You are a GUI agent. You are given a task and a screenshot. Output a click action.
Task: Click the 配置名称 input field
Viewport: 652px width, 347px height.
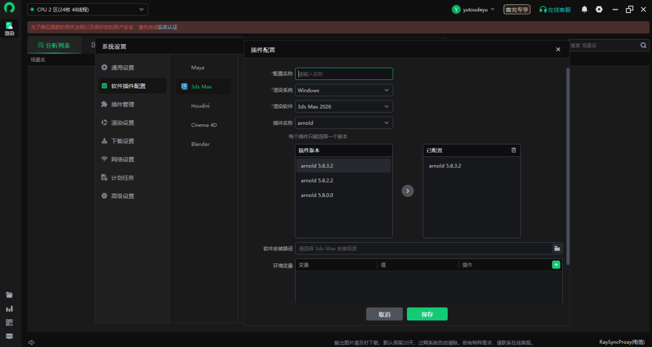pyautogui.click(x=343, y=74)
